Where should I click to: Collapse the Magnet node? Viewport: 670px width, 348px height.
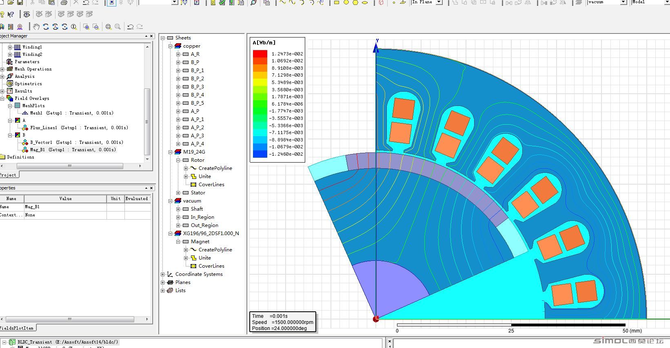[x=178, y=242]
